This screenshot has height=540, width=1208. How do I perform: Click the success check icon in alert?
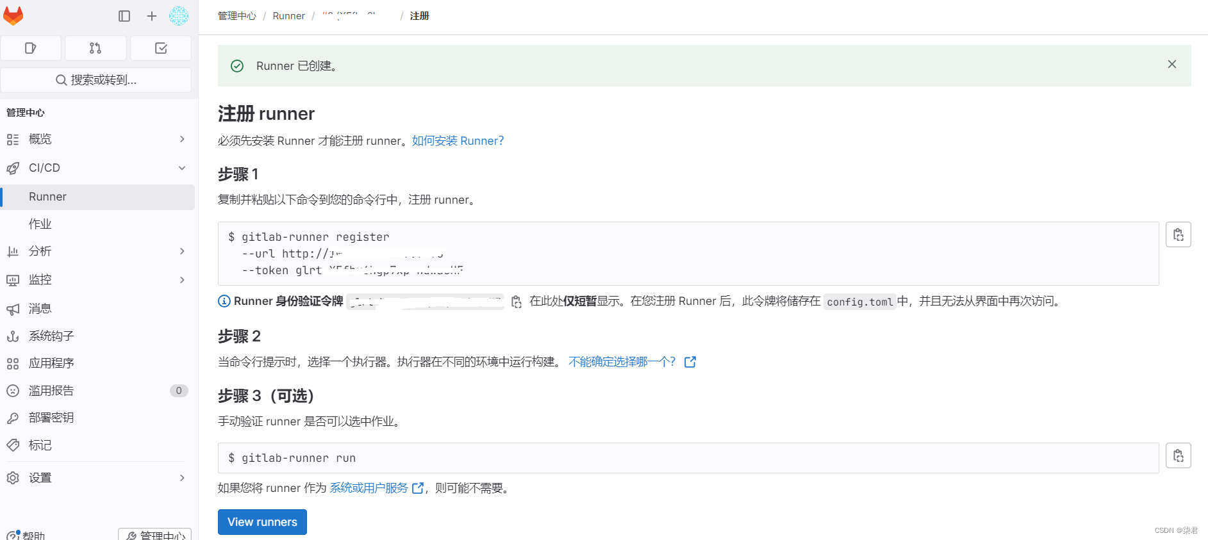(x=237, y=66)
